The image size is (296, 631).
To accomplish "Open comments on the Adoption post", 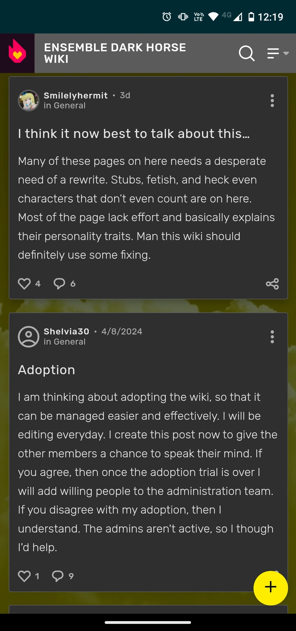I will pyautogui.click(x=58, y=576).
